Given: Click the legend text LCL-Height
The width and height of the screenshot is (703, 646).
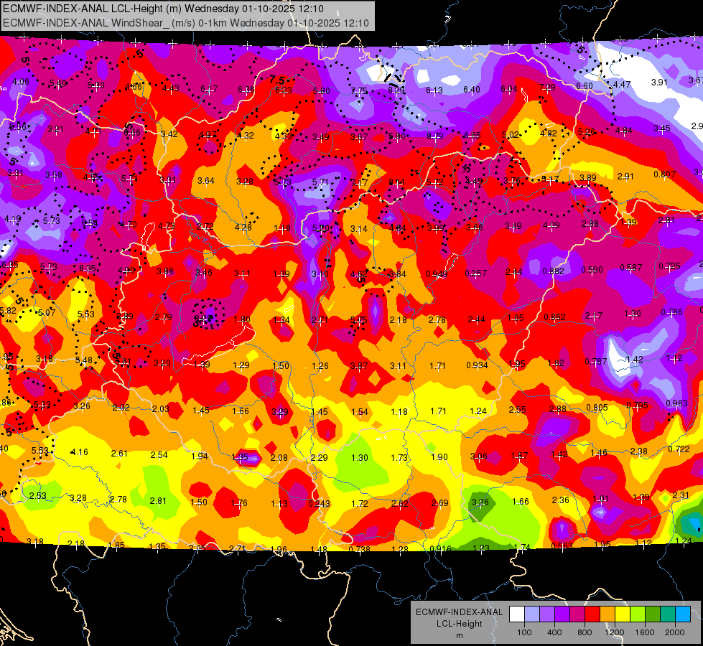Looking at the screenshot, I should (x=459, y=624).
